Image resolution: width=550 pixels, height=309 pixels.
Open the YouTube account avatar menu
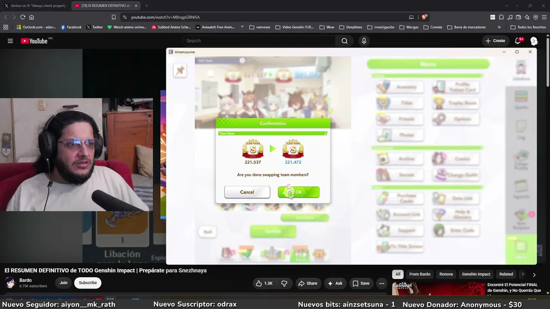(x=534, y=41)
